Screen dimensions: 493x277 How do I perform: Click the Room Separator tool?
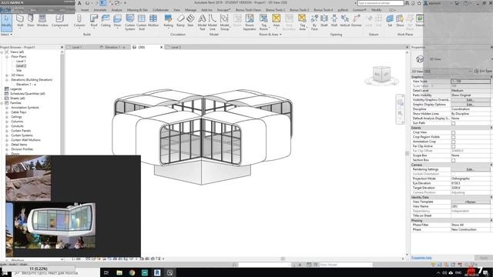click(250, 22)
